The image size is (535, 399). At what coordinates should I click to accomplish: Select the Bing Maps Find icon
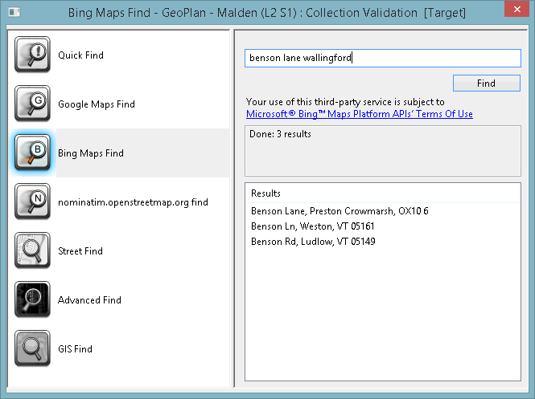(x=32, y=153)
